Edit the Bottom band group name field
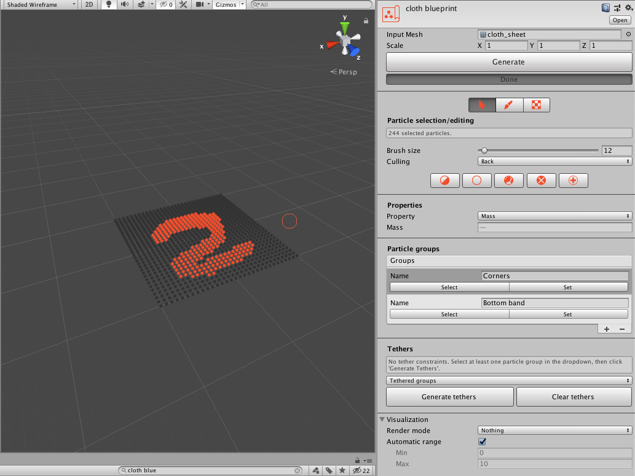The height and width of the screenshot is (476, 635). 555,303
